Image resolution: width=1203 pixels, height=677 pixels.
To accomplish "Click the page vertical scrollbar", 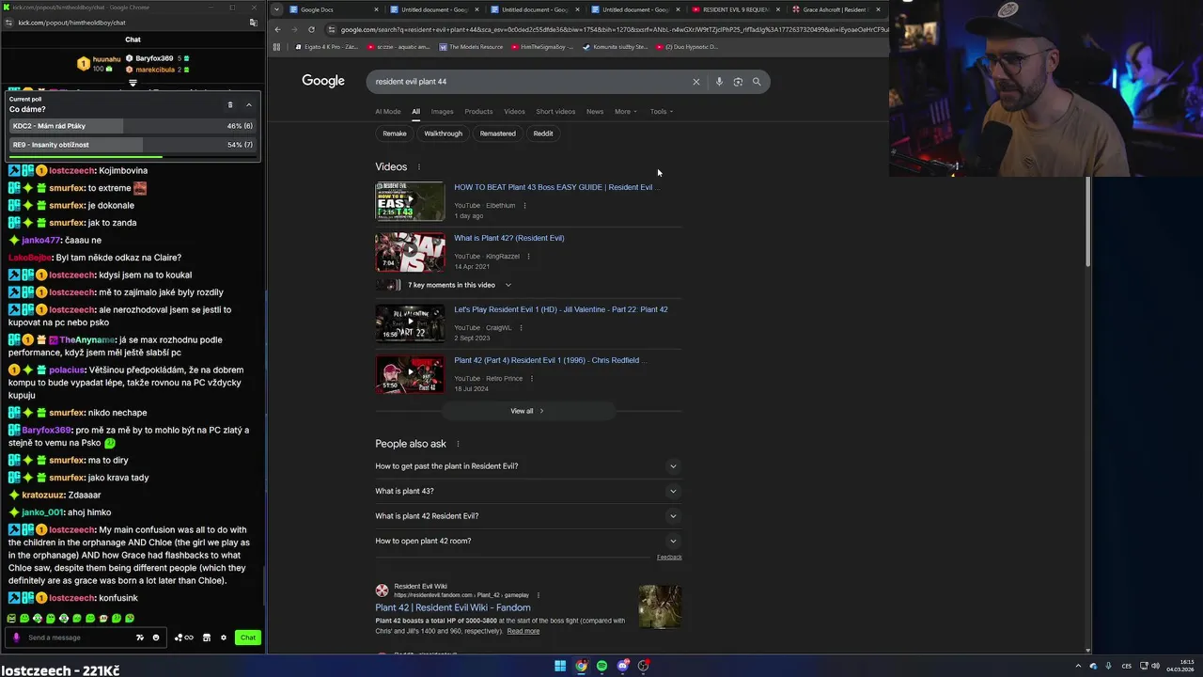I will pos(1088,221).
